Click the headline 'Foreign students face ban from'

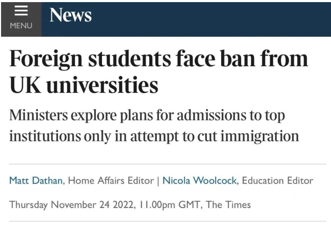click(158, 59)
